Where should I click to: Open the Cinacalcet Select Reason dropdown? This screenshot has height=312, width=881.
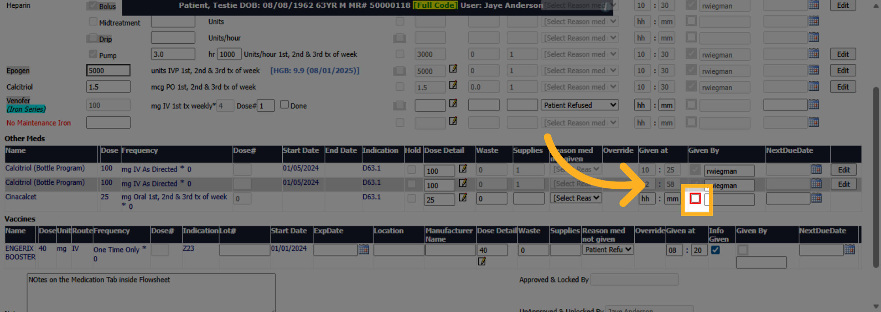[x=576, y=198]
